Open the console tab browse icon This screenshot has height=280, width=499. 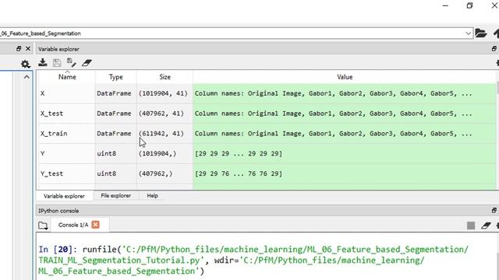point(43,226)
